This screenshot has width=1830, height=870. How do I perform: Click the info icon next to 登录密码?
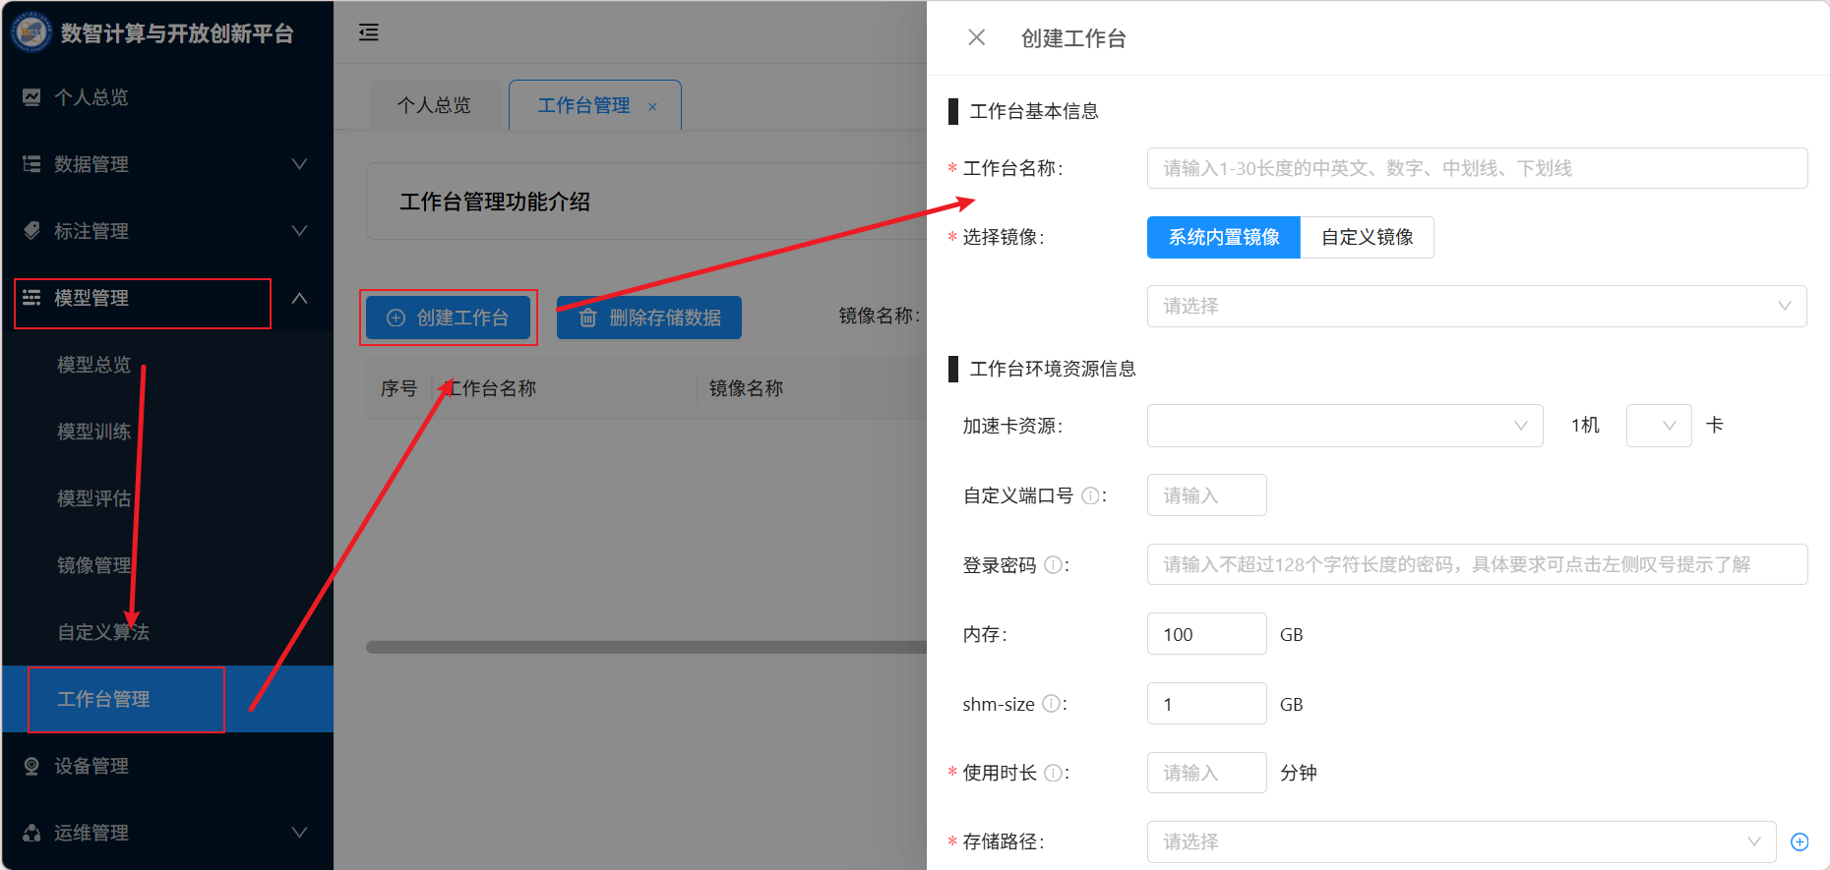point(1053,565)
